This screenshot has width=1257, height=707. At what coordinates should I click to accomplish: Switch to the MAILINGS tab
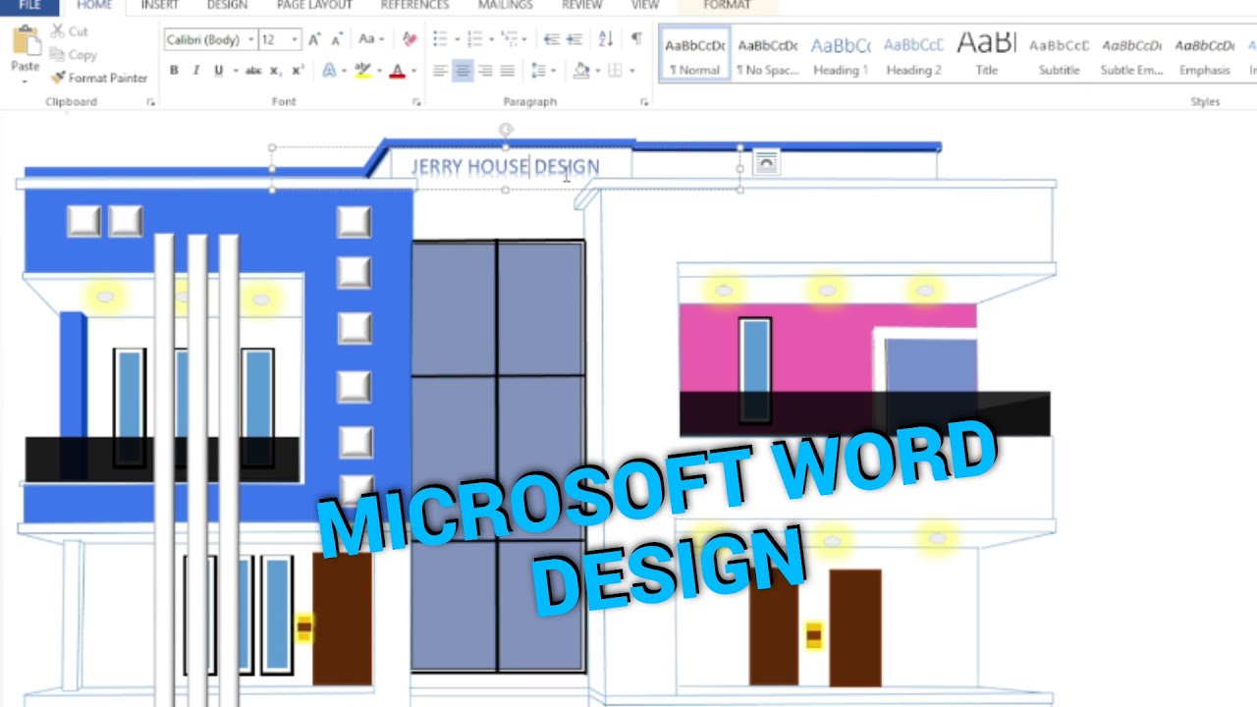(505, 6)
